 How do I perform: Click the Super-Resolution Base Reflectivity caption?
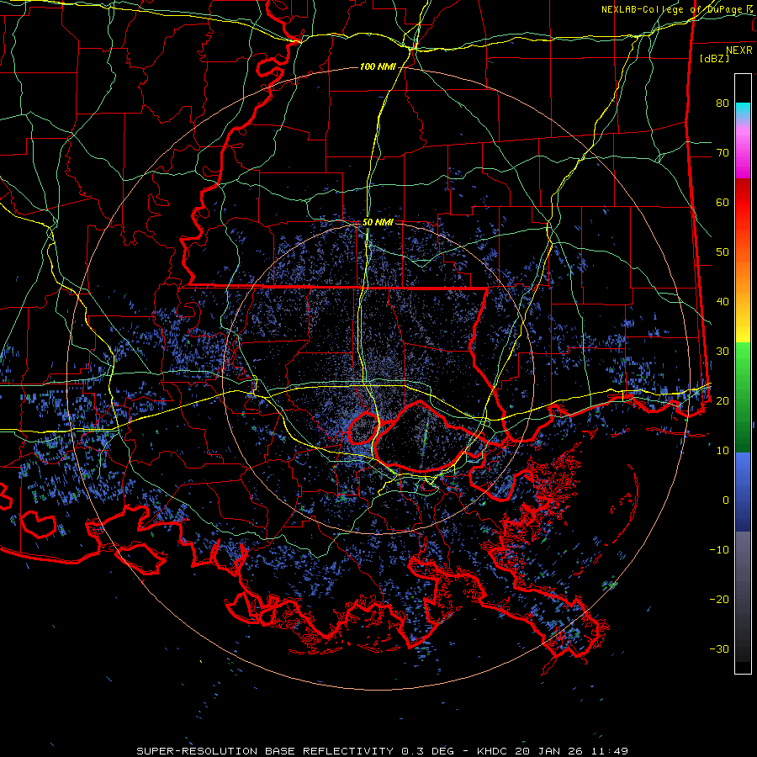click(382, 751)
